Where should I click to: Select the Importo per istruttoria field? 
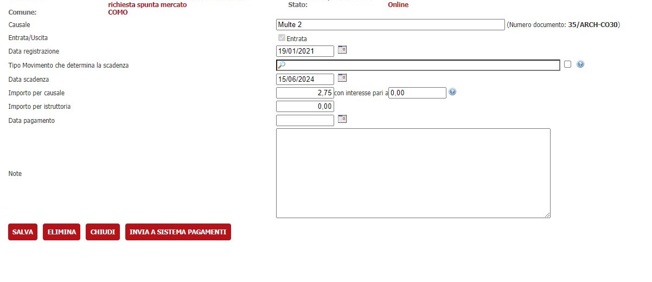click(x=305, y=107)
